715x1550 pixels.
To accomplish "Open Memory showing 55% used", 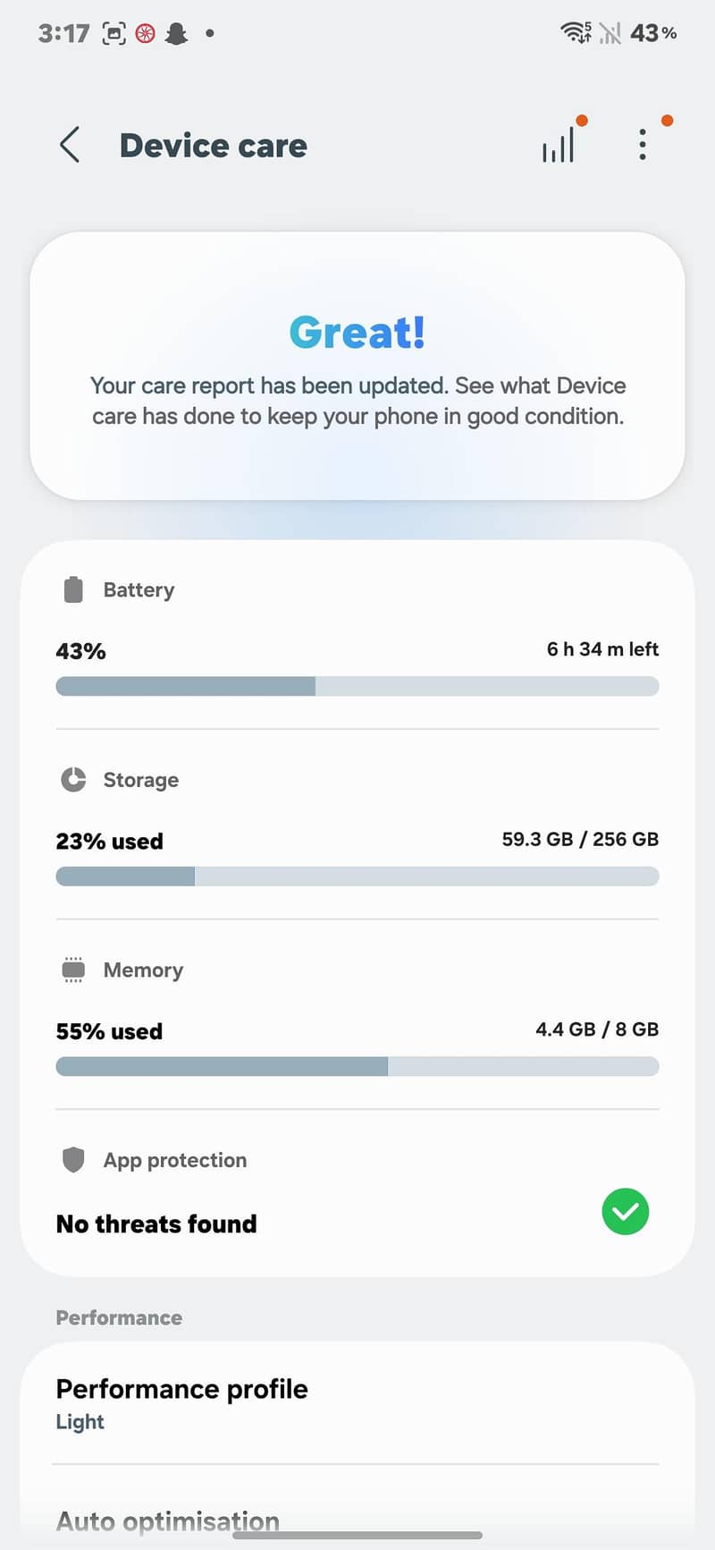I will [x=357, y=1014].
